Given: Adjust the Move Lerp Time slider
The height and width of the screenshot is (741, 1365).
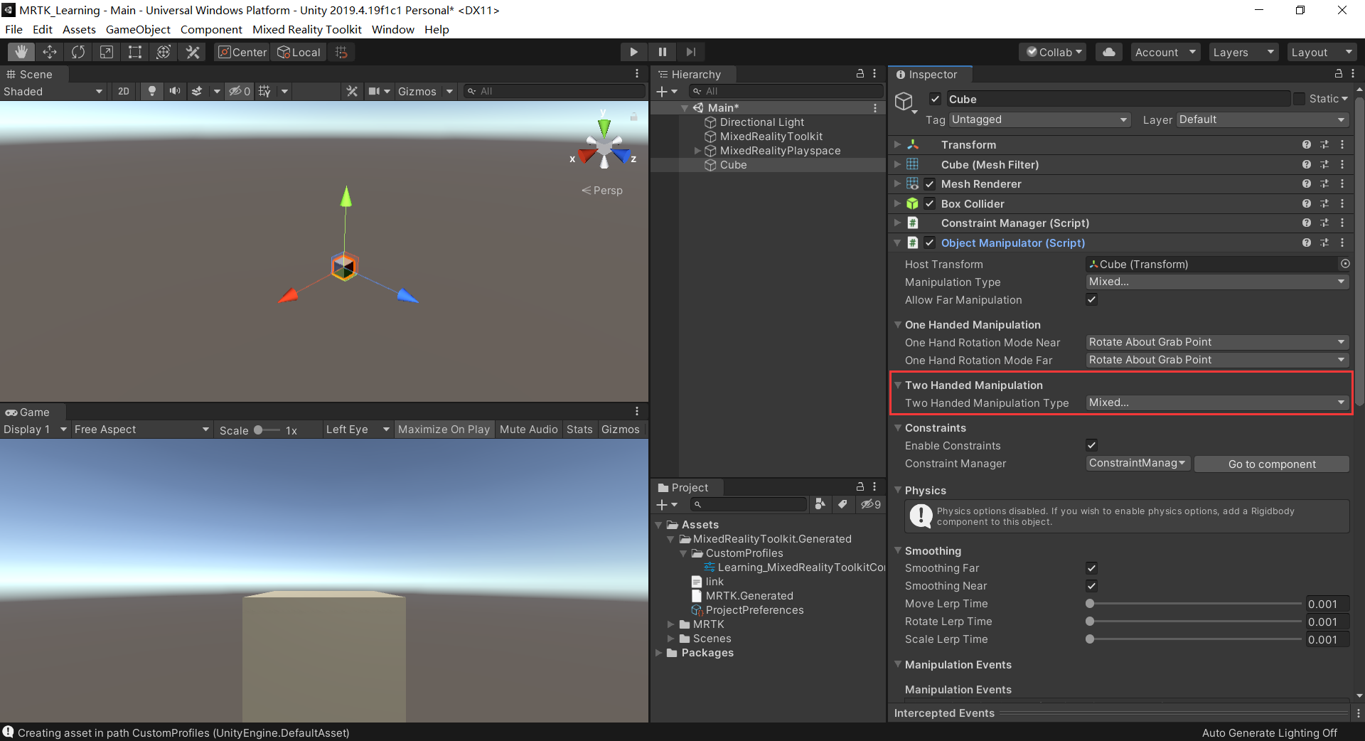Looking at the screenshot, I should tap(1090, 604).
